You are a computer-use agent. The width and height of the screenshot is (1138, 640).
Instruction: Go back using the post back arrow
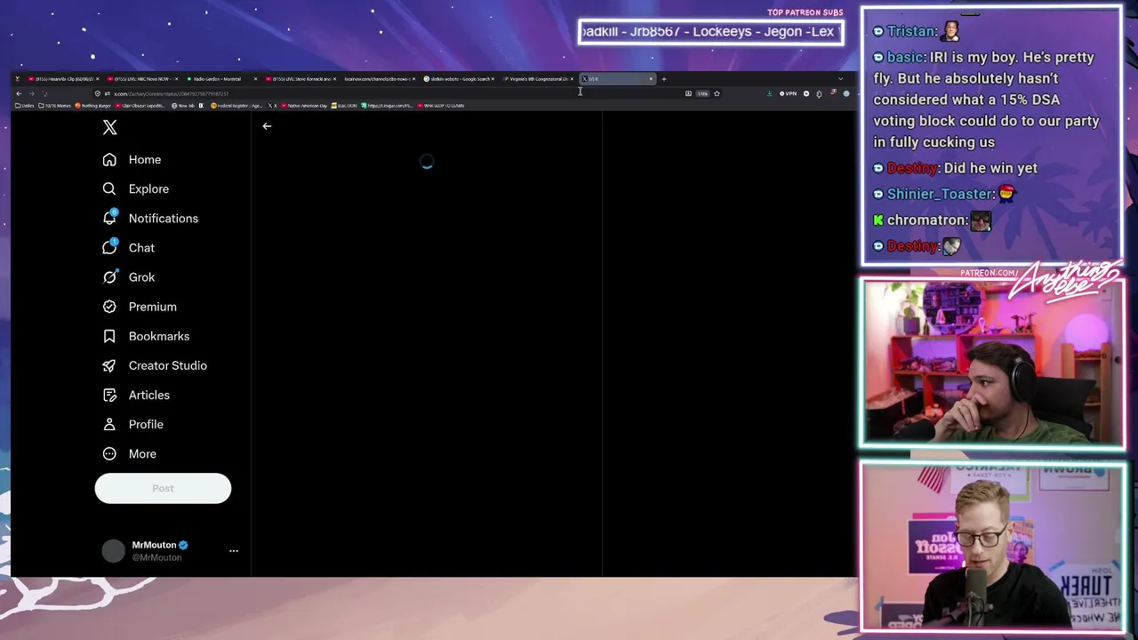[x=267, y=126]
